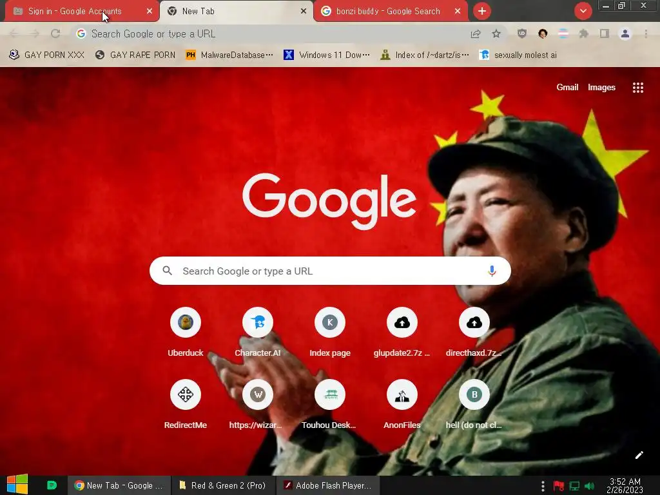Open the uBlock Origin shield extension
This screenshot has height=495, width=660.
[x=522, y=34]
